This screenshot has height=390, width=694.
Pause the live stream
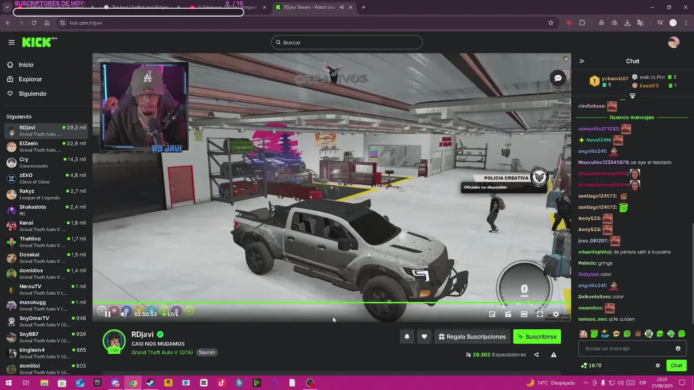[107, 314]
